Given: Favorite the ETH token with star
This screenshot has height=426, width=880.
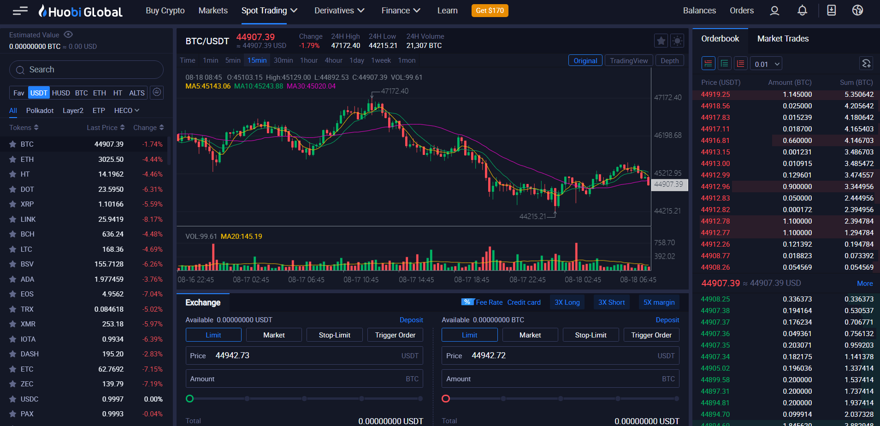Looking at the screenshot, I should tap(13, 160).
